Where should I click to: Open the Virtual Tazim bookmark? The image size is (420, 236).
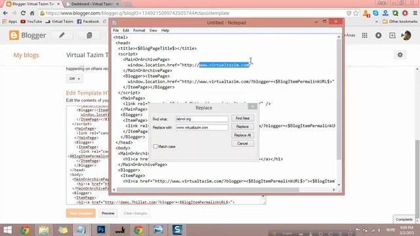click(59, 22)
